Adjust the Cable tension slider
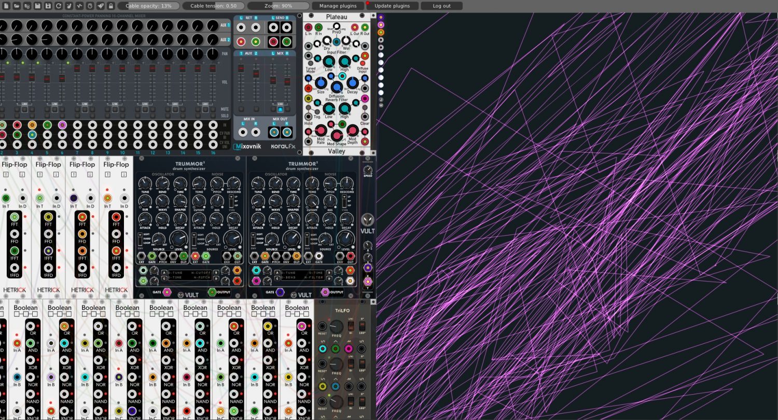This screenshot has width=778, height=420. coord(213,6)
